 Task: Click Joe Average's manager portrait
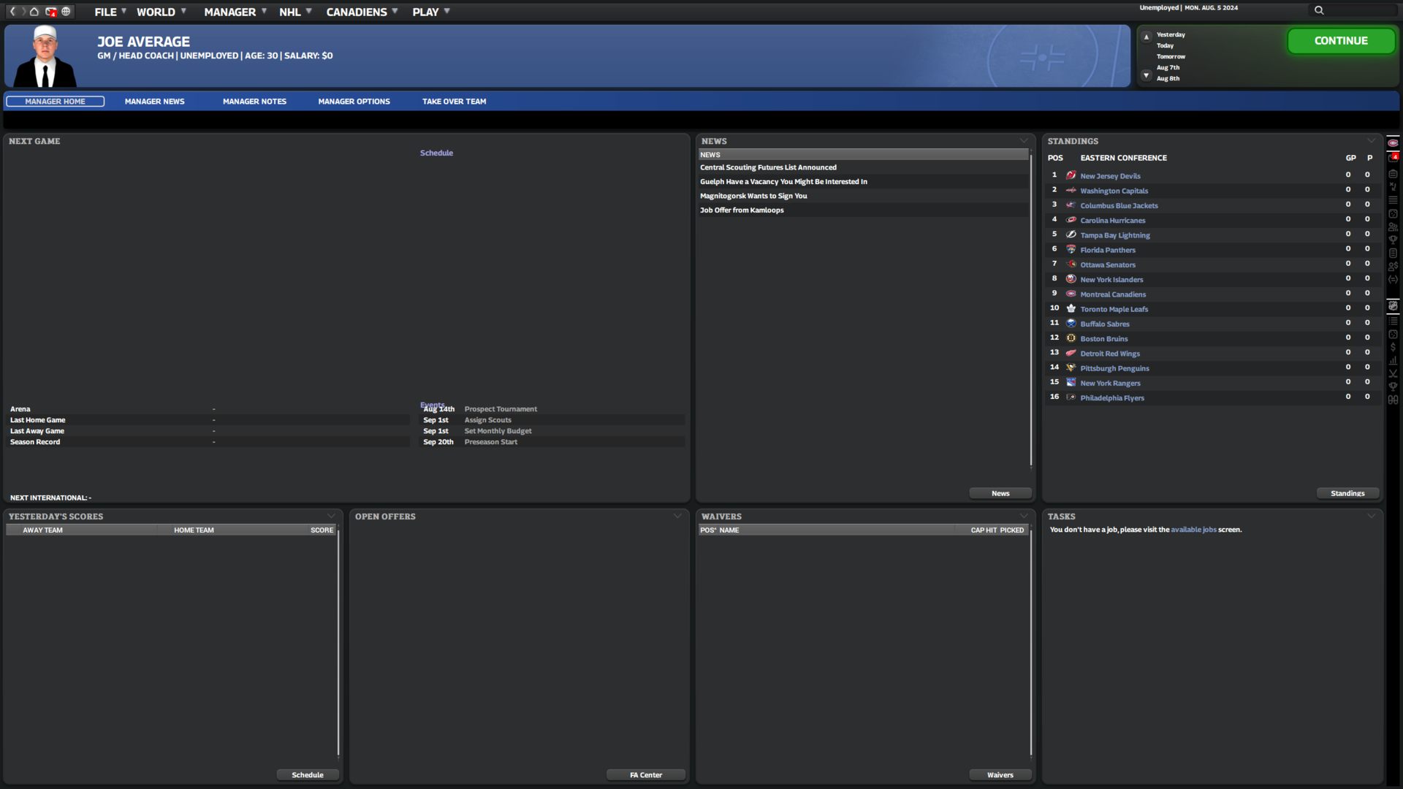coord(45,56)
